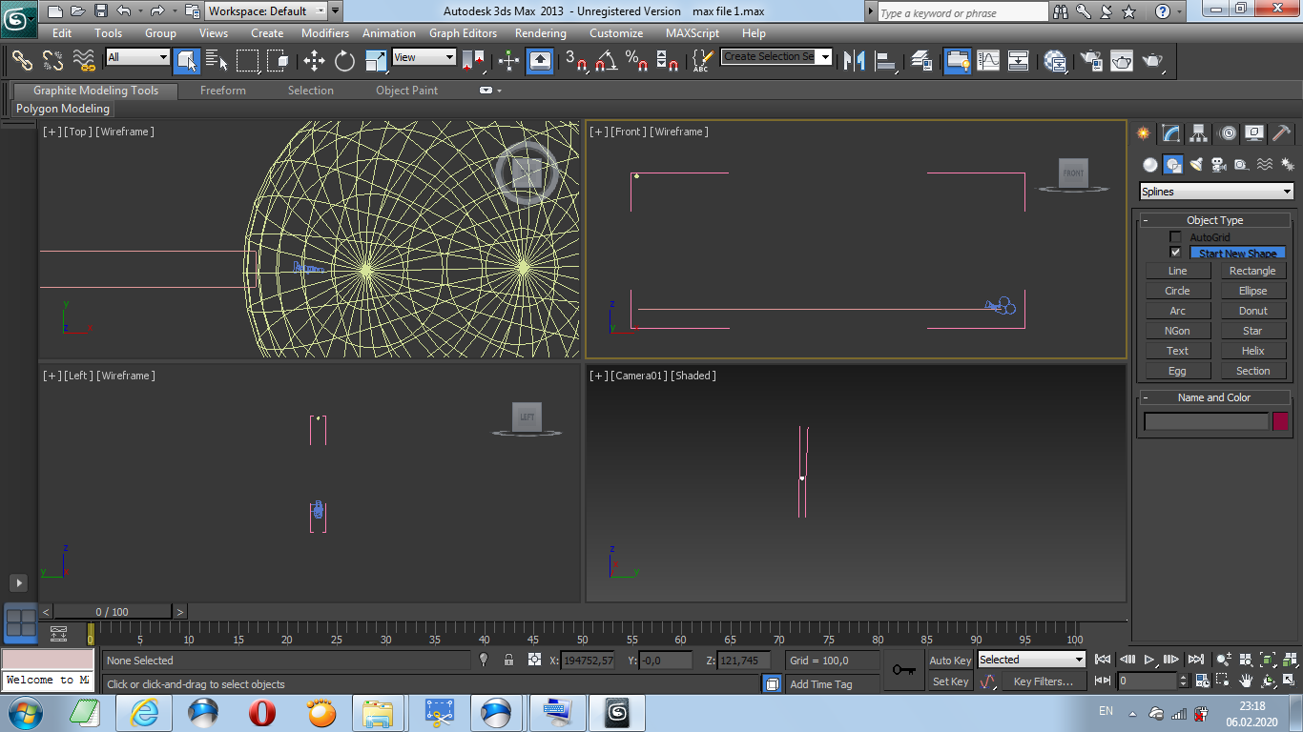Toggle Angle Snap

tap(606, 61)
